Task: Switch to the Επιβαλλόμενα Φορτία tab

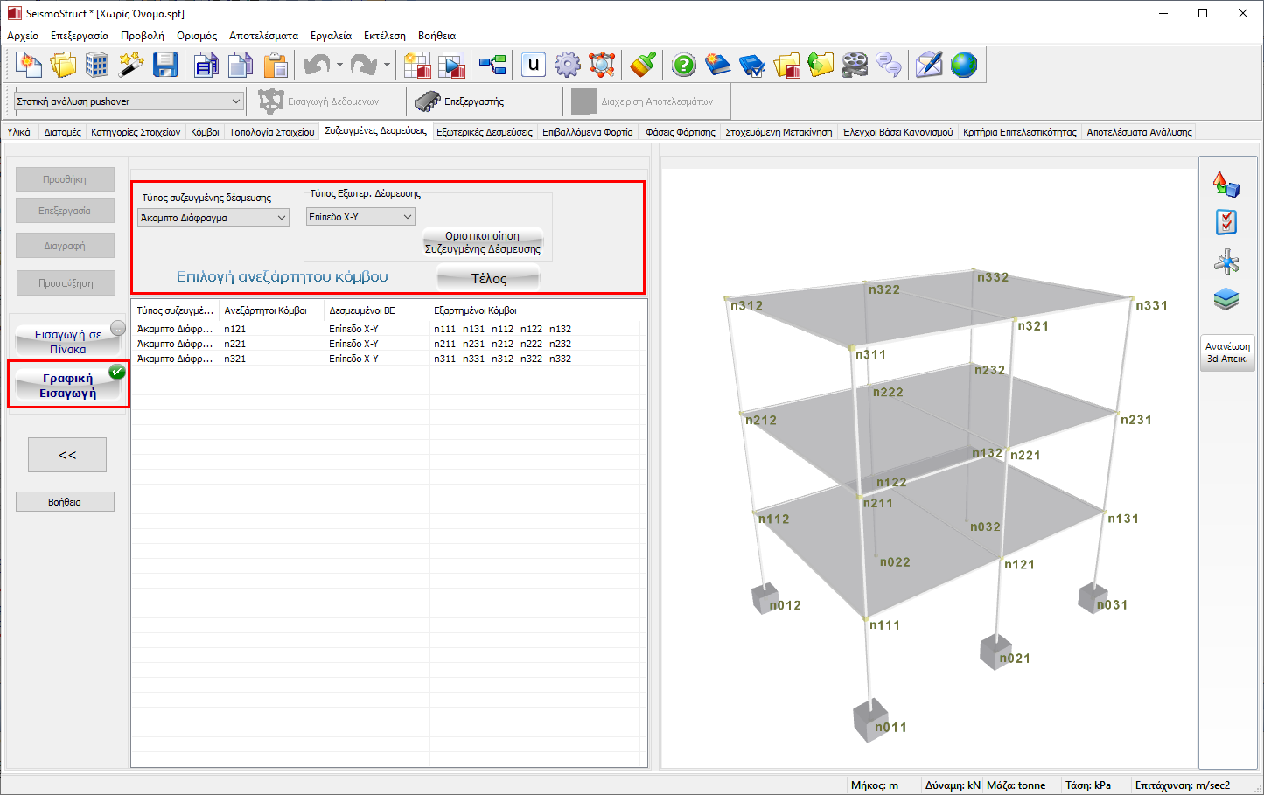Action: (587, 132)
